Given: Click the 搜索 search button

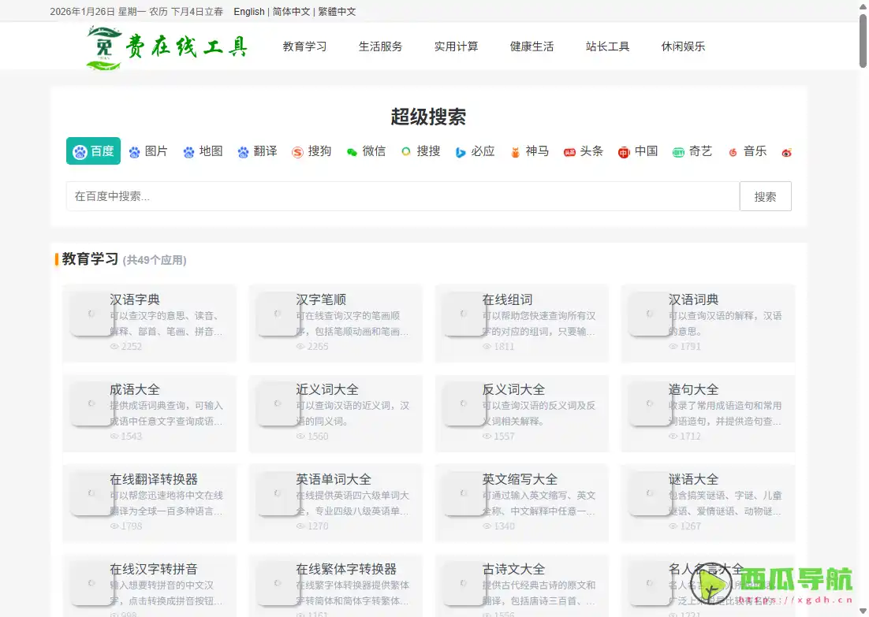Looking at the screenshot, I should 765,196.
